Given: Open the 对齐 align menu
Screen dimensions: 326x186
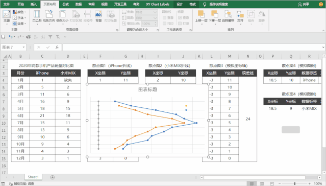Looking at the screenshot, I should pos(240,17).
